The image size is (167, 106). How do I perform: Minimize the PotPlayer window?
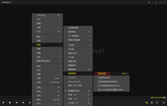[x=153, y=2]
